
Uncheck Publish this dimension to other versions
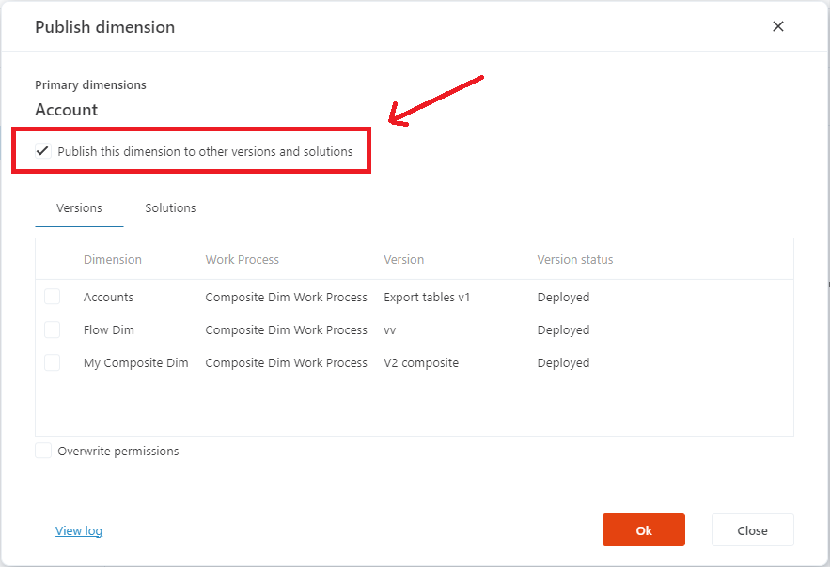43,151
